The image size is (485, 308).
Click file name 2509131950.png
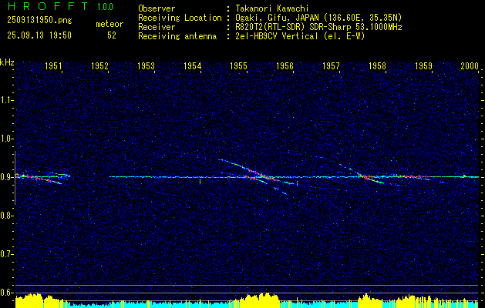pyautogui.click(x=39, y=21)
